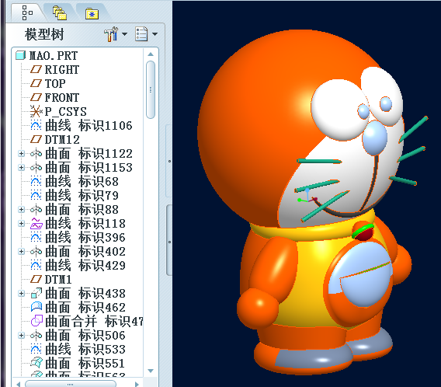The width and height of the screenshot is (441, 387).
Task: Select the FRONT datum plane icon
Action: click(36, 97)
